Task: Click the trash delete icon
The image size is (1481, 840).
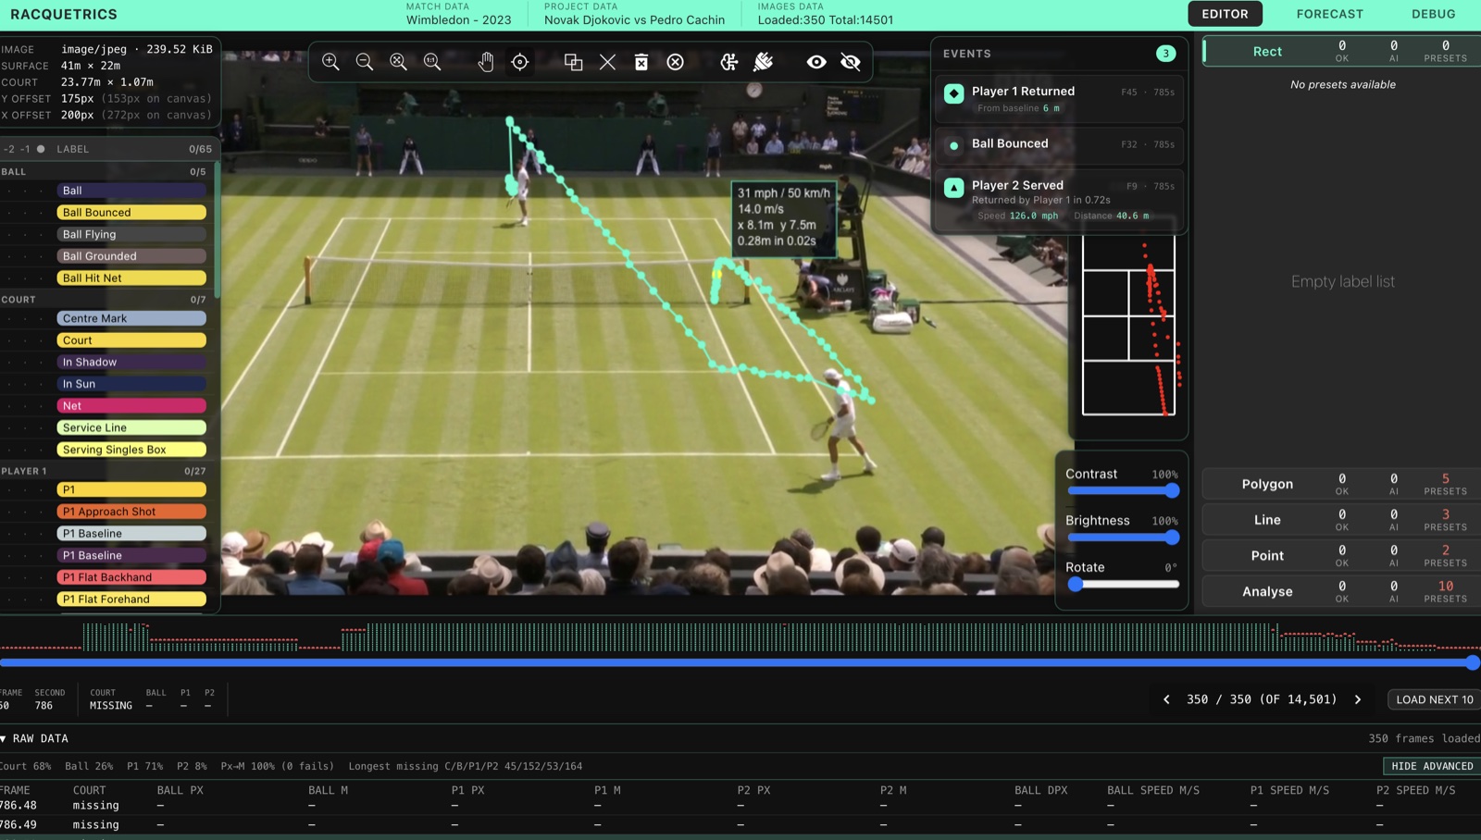Action: (641, 62)
